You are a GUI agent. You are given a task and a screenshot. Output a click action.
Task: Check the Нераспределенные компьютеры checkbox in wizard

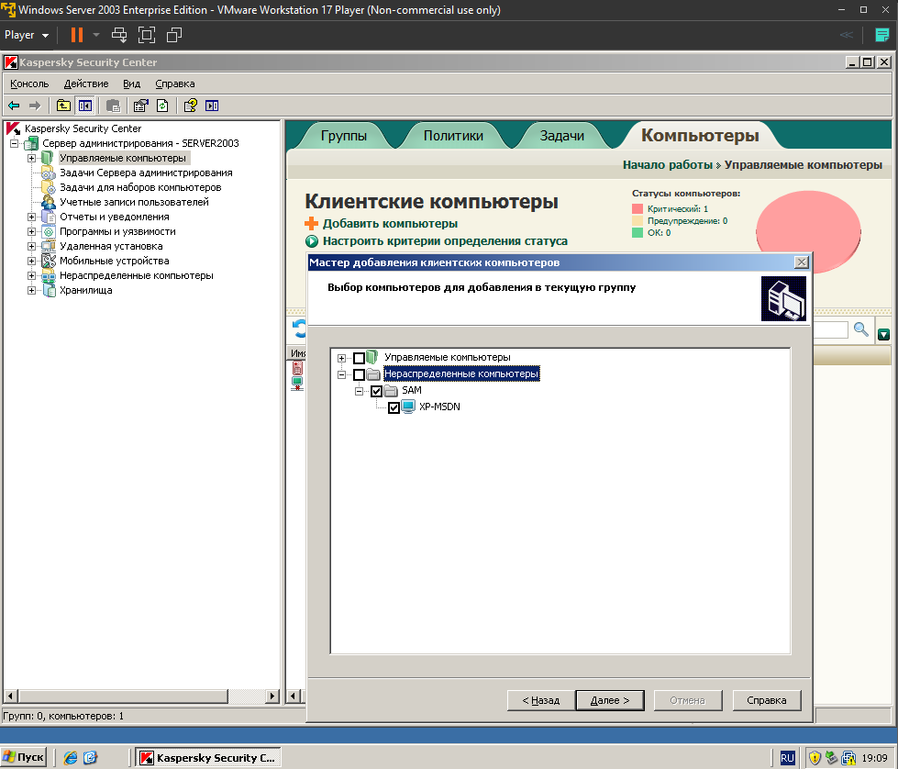[x=359, y=374]
